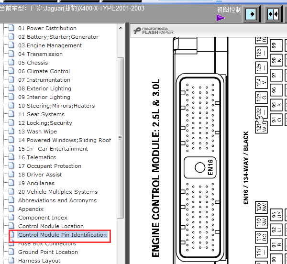Click the document icon beside 16 Telematics

click(x=11, y=157)
